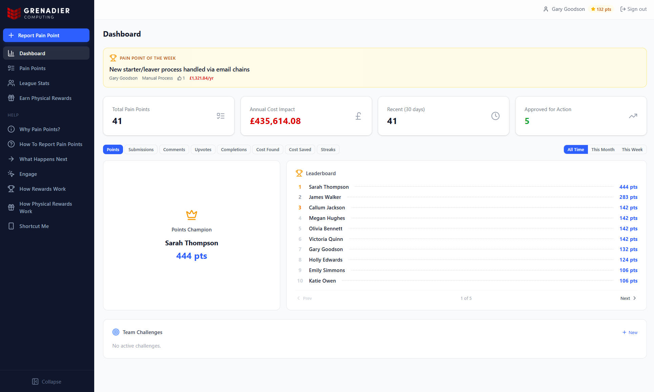Screen dimensions: 654x392
Task: Select the Engage sparkle icon
Action: 12,174
